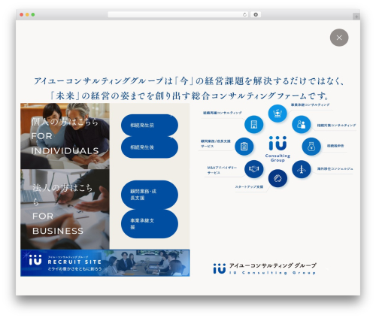Click the 事業承継コンサルティング text label

(x=310, y=104)
